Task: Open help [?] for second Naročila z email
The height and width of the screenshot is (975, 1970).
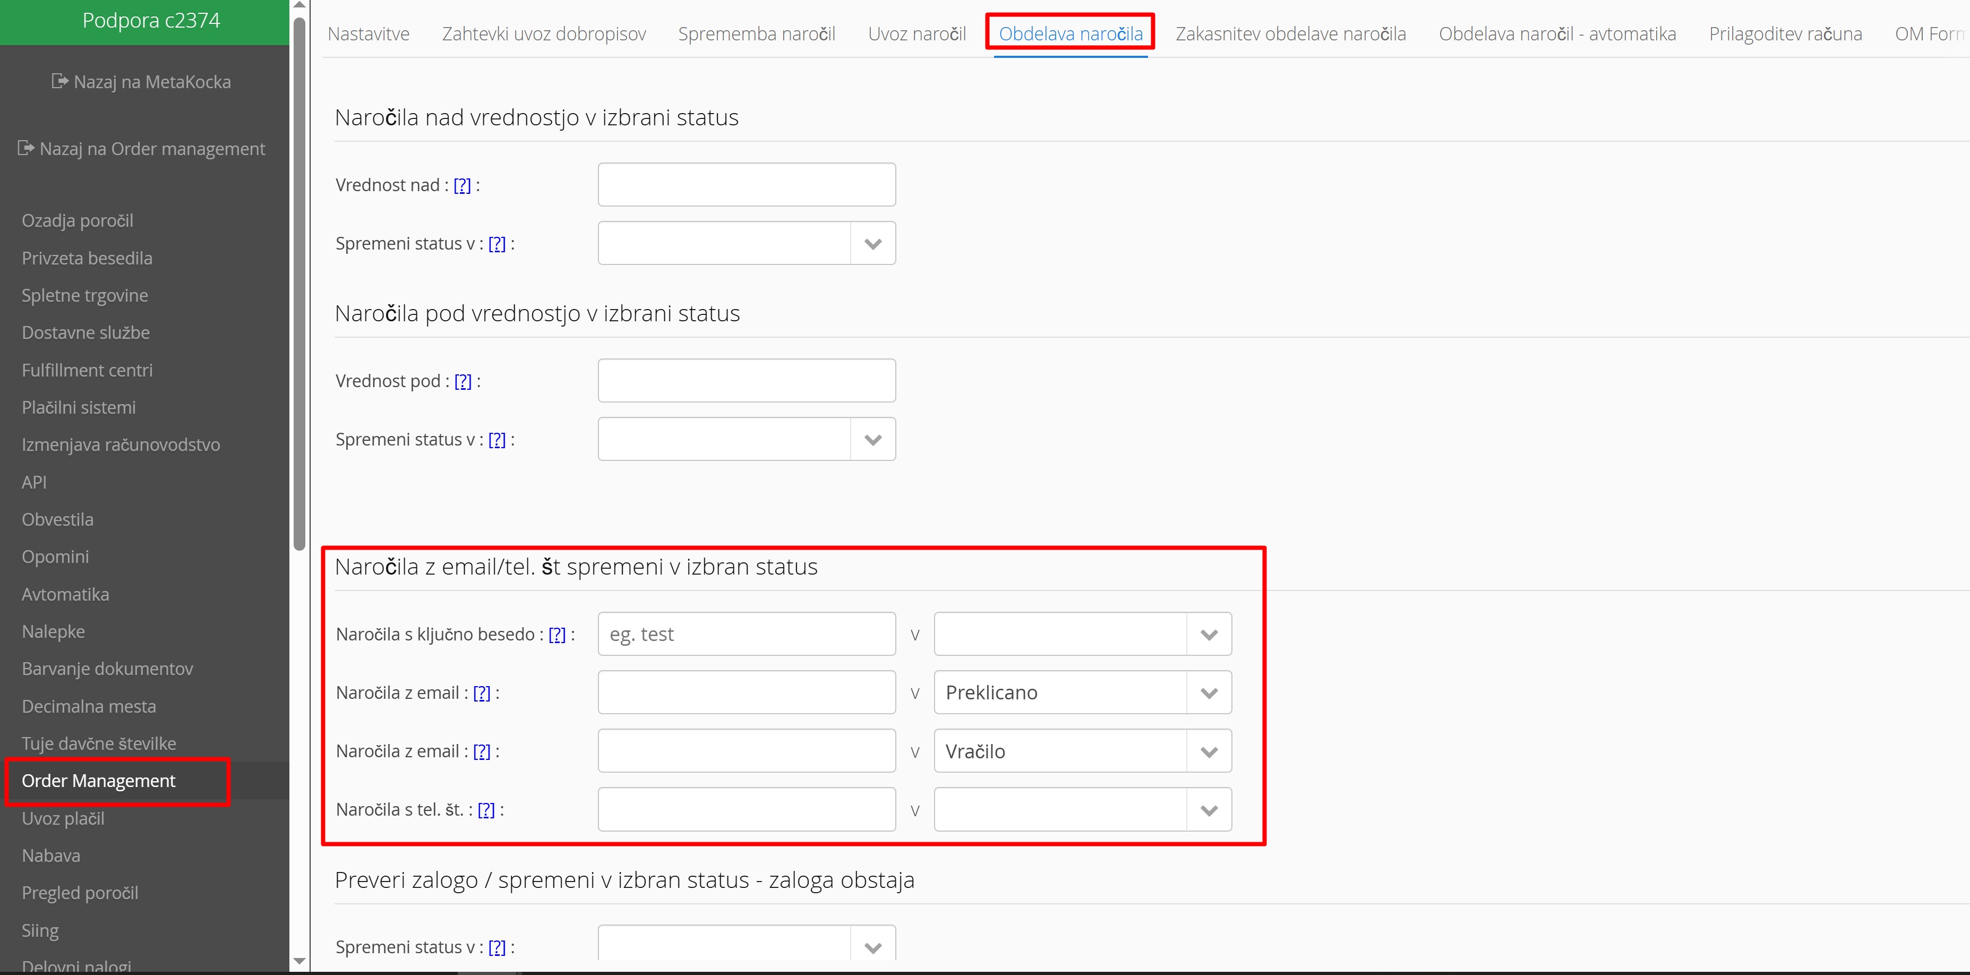Action: click(x=481, y=751)
